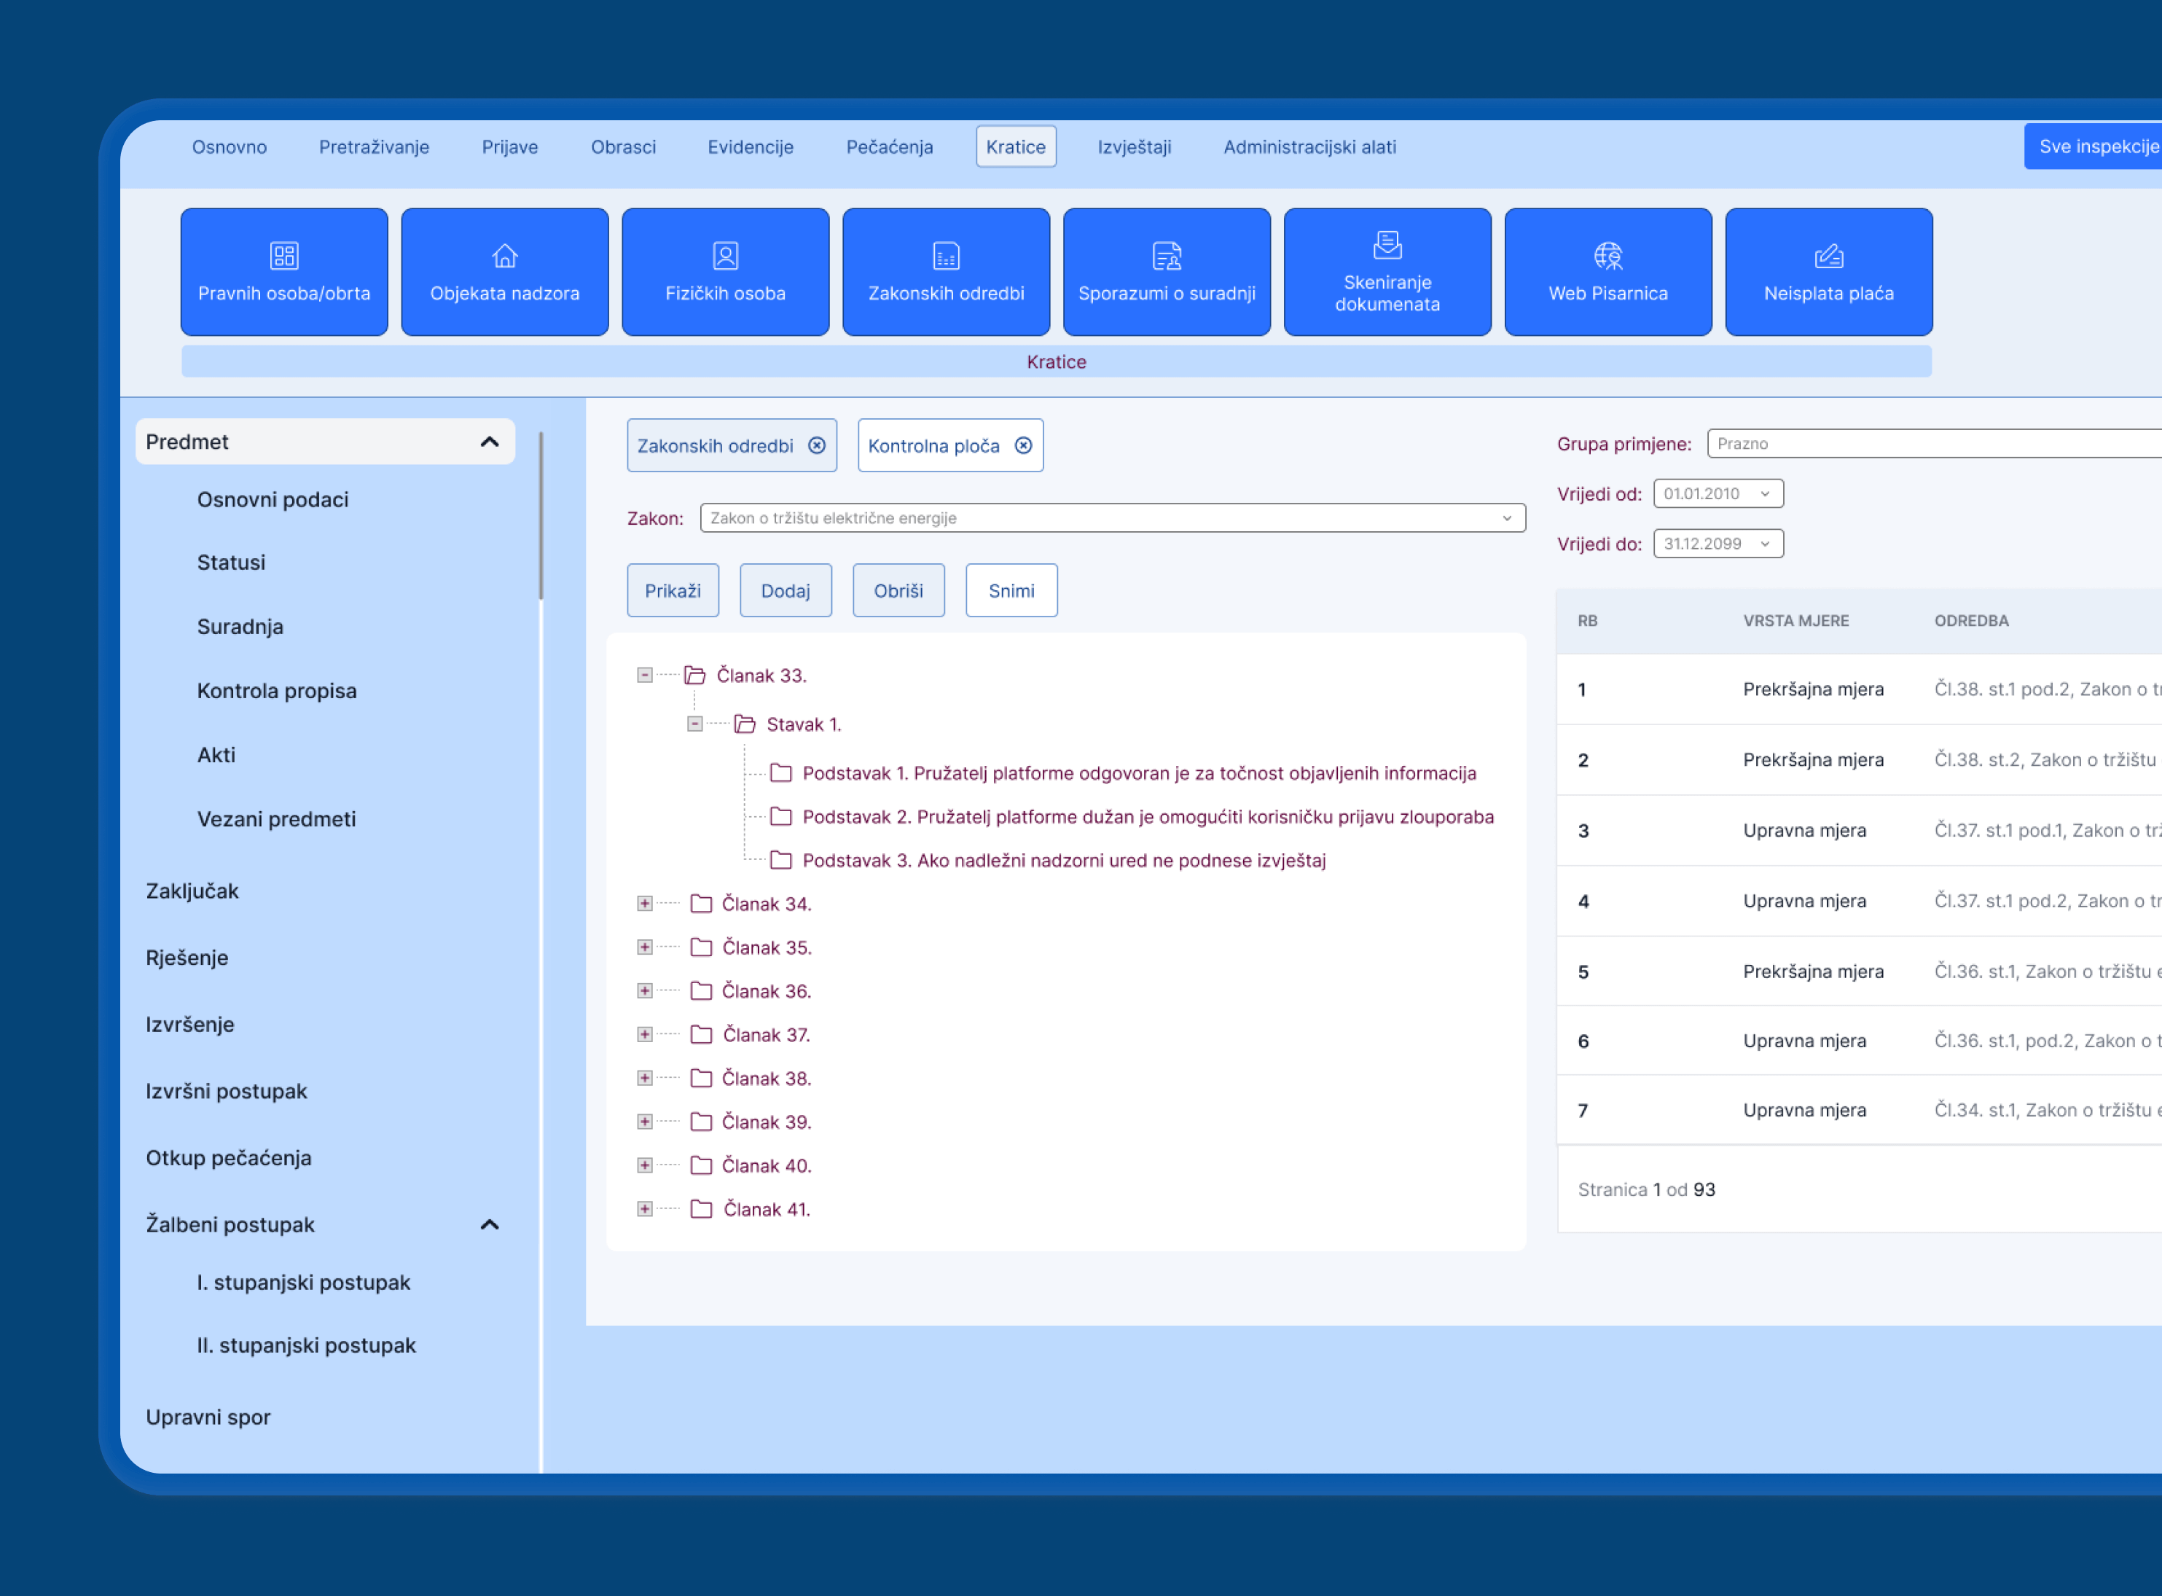Open the Evidencije menu tab
Image resolution: width=2162 pixels, height=1596 pixels.
[x=750, y=147]
